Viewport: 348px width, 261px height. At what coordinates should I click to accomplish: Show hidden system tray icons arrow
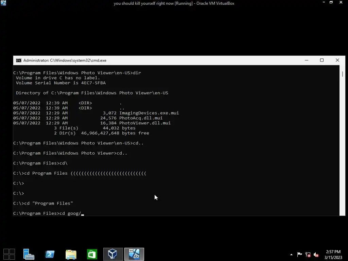point(291,255)
